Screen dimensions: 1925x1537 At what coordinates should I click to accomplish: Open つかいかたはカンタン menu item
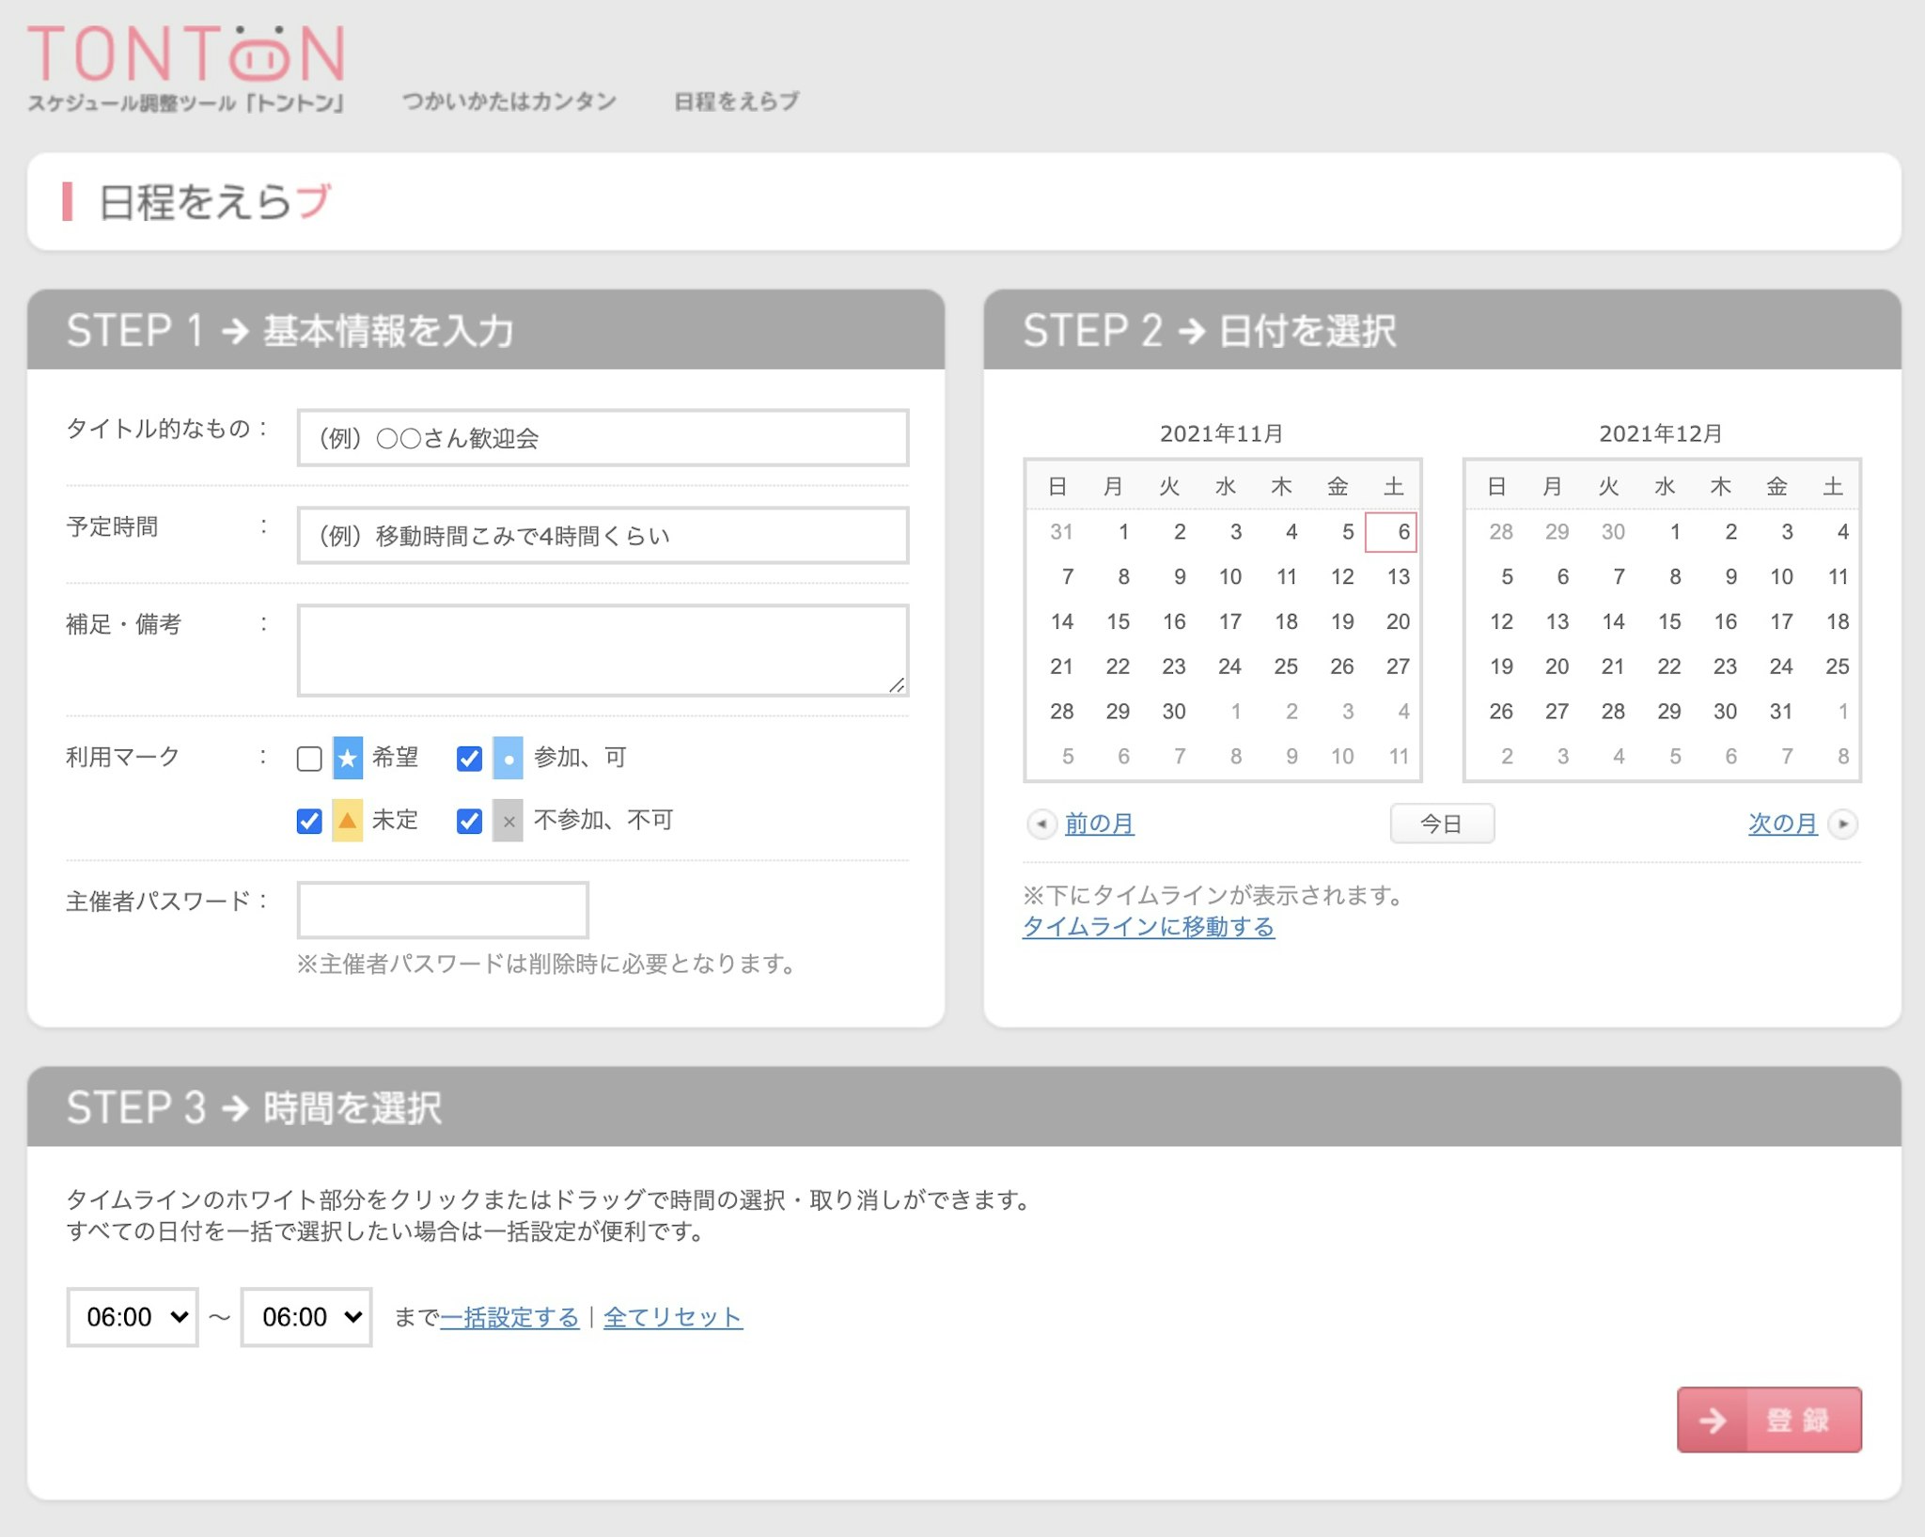point(509,102)
